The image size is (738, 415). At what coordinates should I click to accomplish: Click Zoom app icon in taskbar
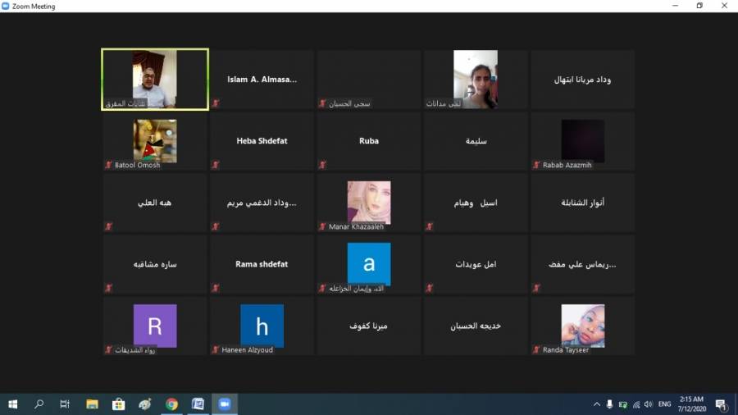point(225,404)
